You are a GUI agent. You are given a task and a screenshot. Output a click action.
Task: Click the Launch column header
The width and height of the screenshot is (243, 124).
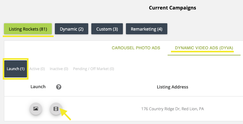pyautogui.click(x=38, y=87)
